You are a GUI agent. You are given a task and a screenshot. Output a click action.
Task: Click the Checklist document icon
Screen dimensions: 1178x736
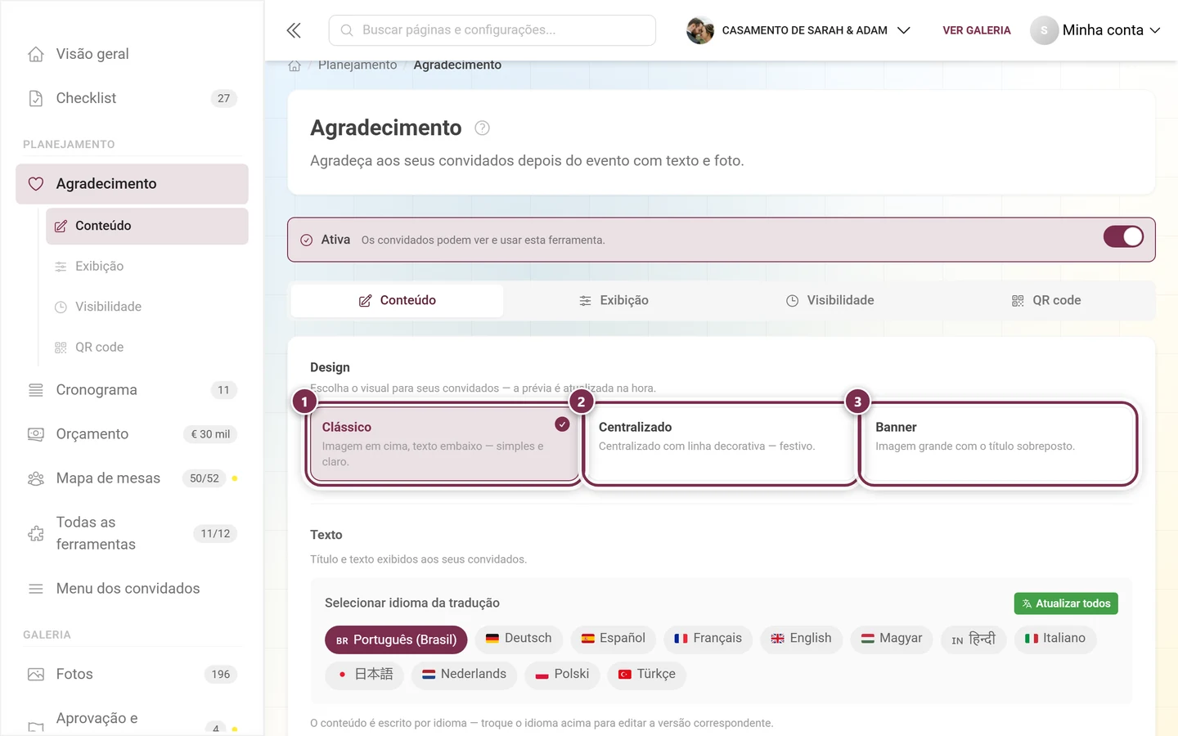36,98
